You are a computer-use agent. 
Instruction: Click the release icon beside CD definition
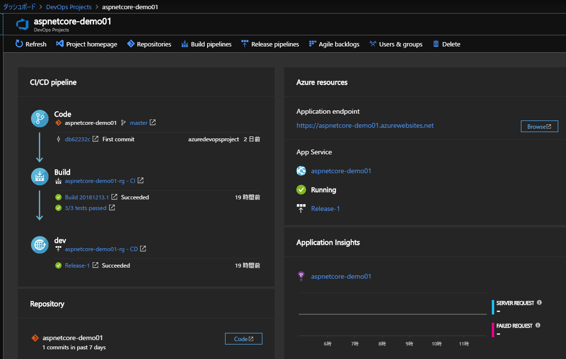tap(58, 249)
